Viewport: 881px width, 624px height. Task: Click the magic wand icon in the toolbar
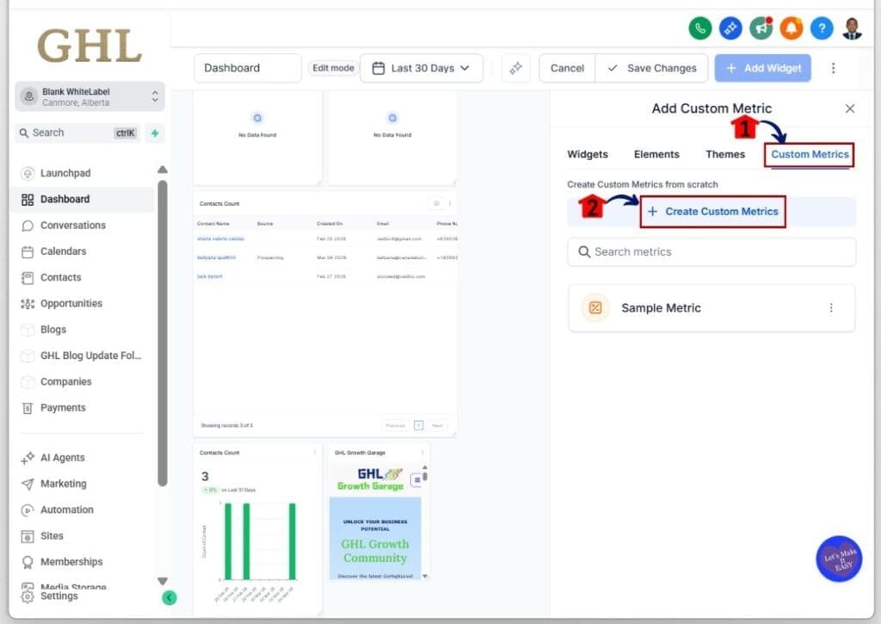tap(515, 68)
